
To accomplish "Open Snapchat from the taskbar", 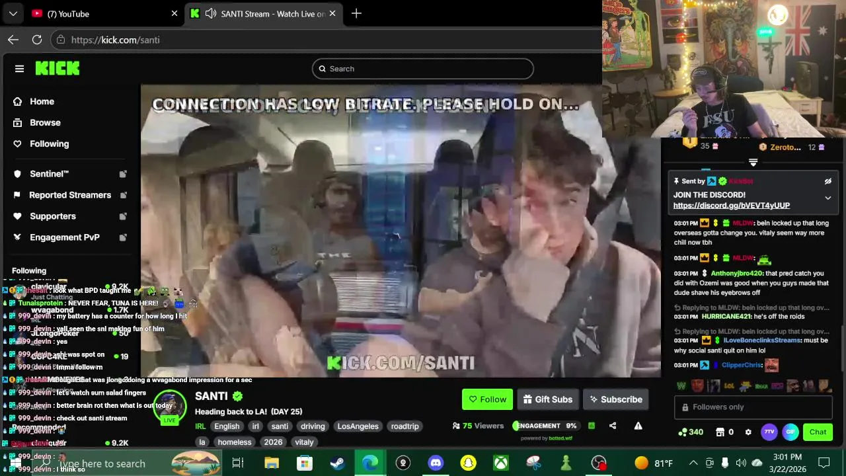I will pos(468,463).
